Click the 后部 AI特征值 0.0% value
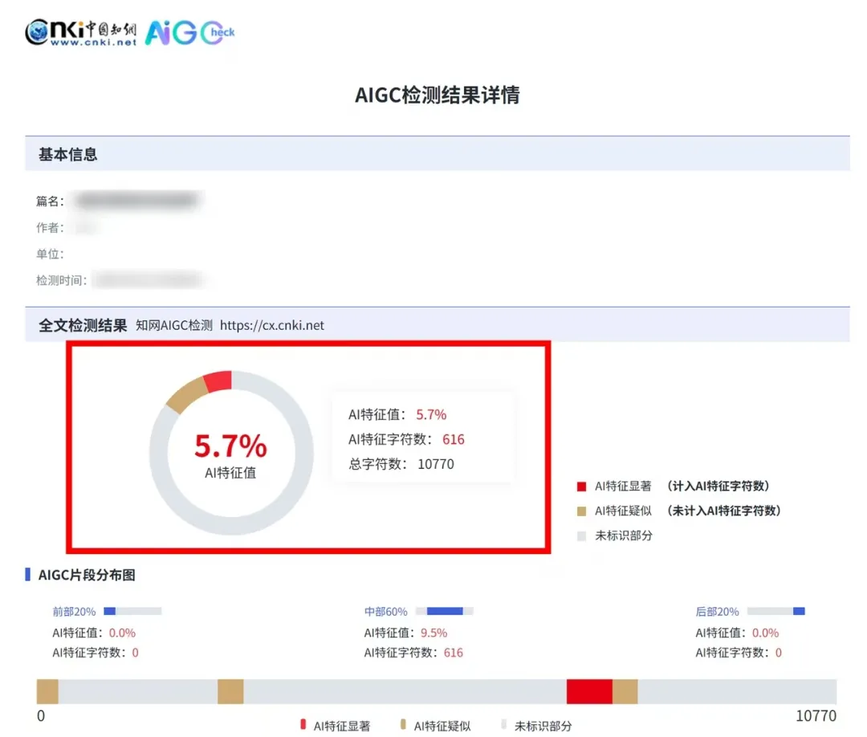This screenshot has width=867, height=737. pyautogui.click(x=765, y=633)
